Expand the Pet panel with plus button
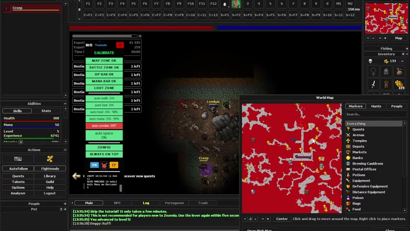The width and height of the screenshot is (410, 231). (65, 209)
